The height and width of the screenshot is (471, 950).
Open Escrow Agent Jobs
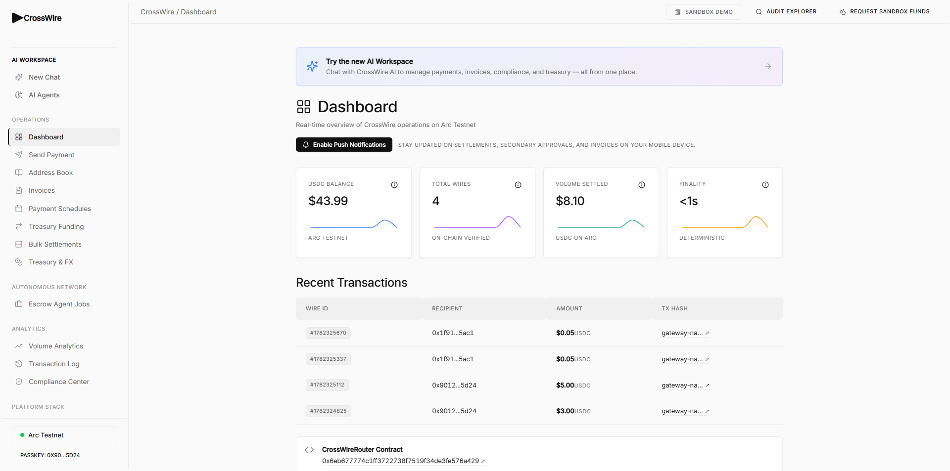(x=64, y=304)
